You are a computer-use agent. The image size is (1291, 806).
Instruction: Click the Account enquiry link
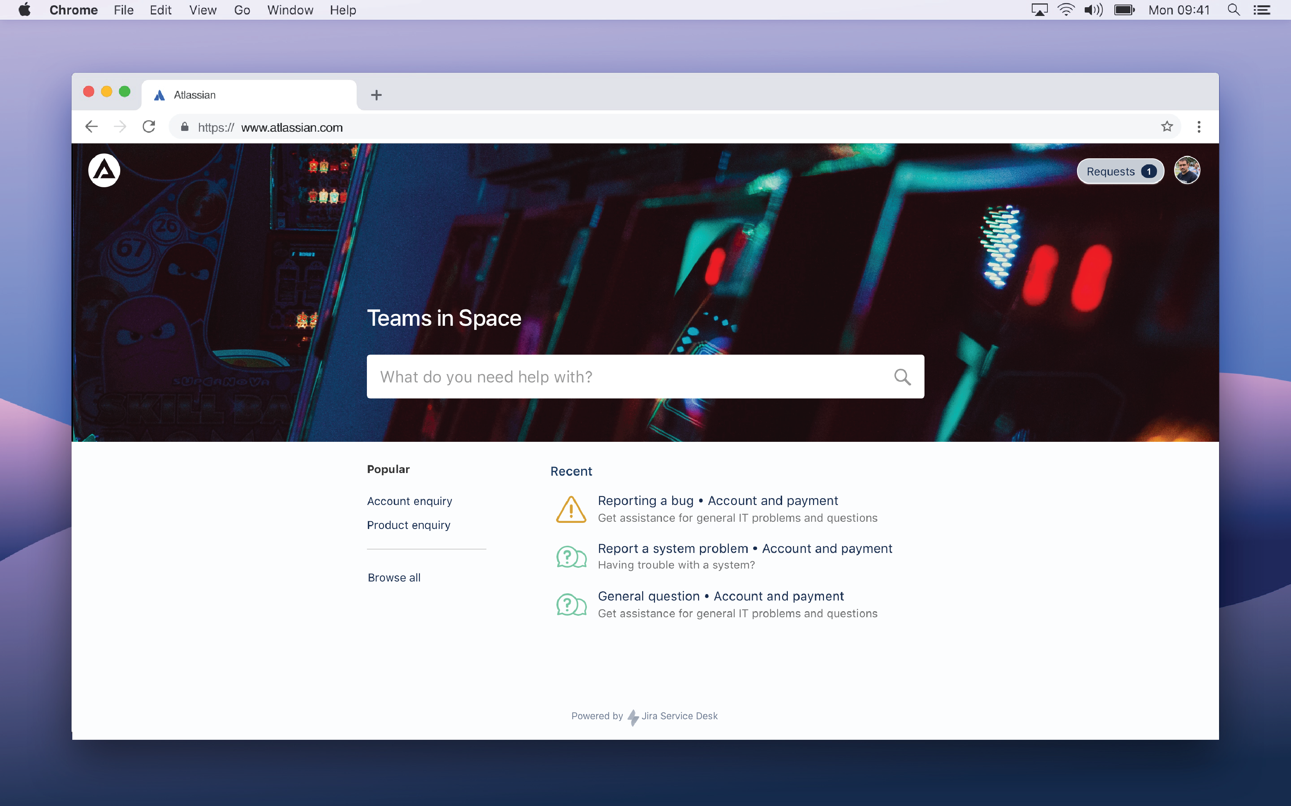coord(410,500)
